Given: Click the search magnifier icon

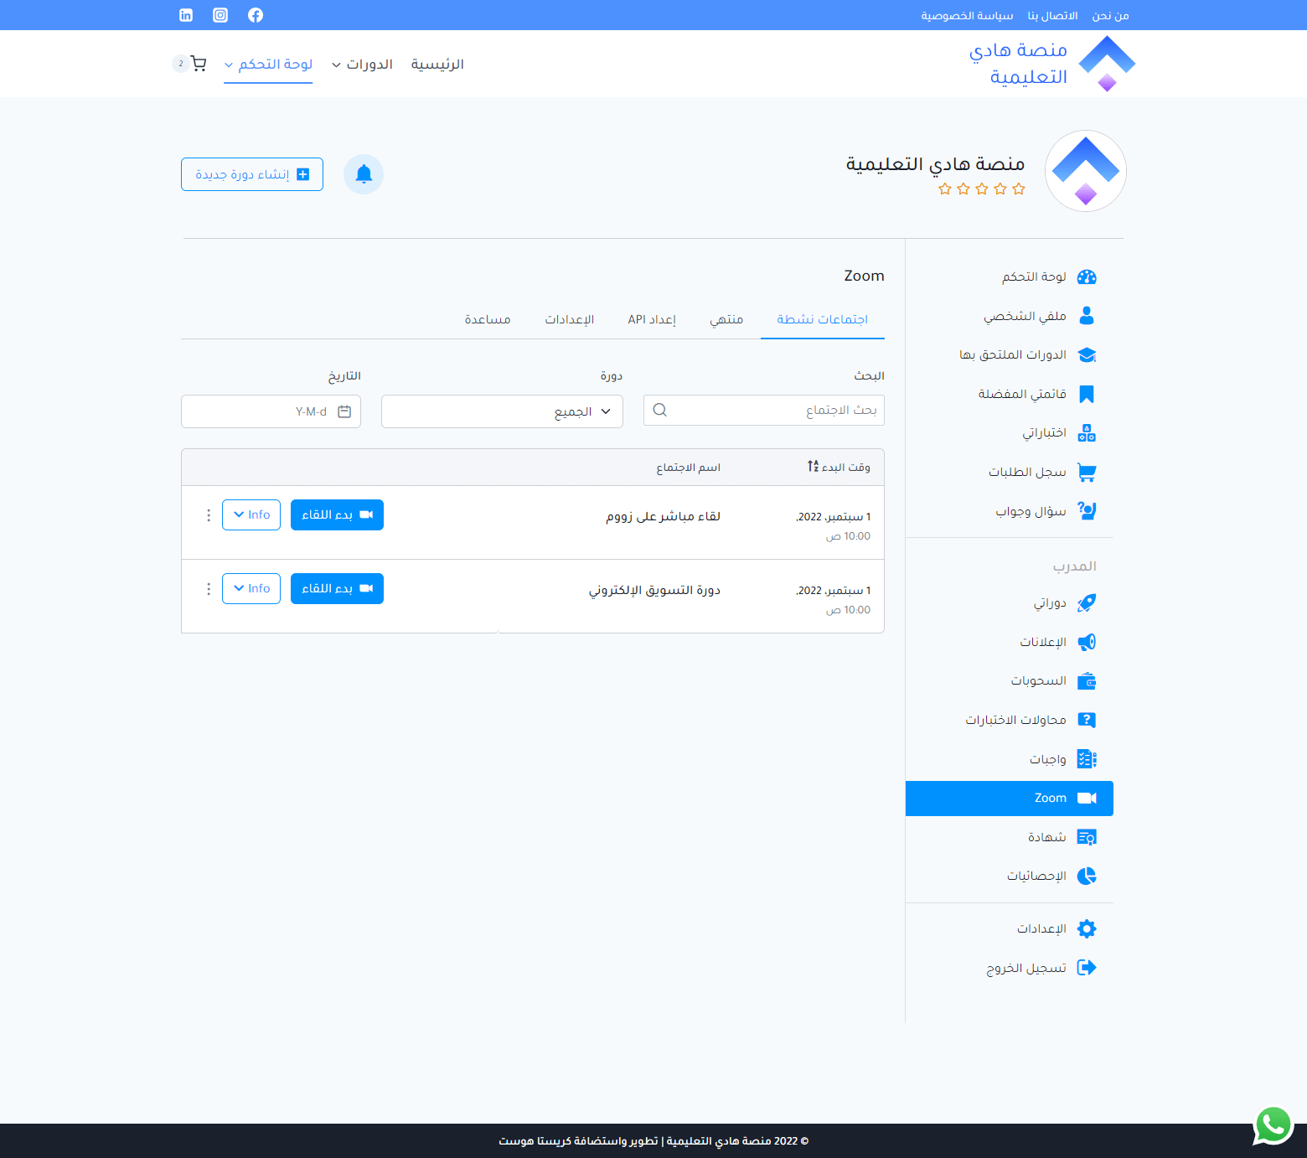Looking at the screenshot, I should click(x=660, y=410).
